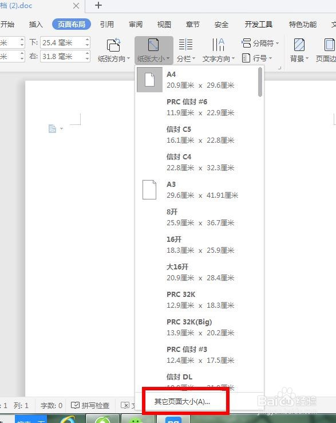The height and width of the screenshot is (423, 336).
Task: Expand 纸张方向 dropdown arrow
Action: [129, 58]
